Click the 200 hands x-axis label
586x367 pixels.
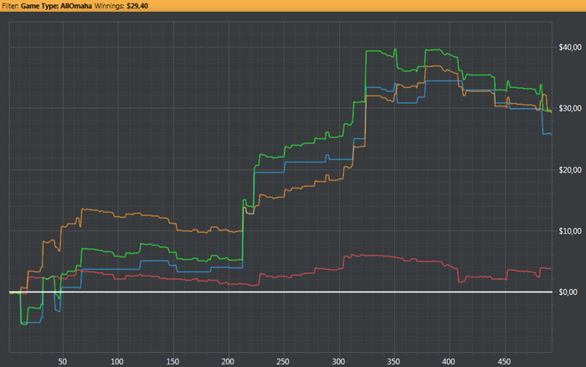(x=228, y=361)
